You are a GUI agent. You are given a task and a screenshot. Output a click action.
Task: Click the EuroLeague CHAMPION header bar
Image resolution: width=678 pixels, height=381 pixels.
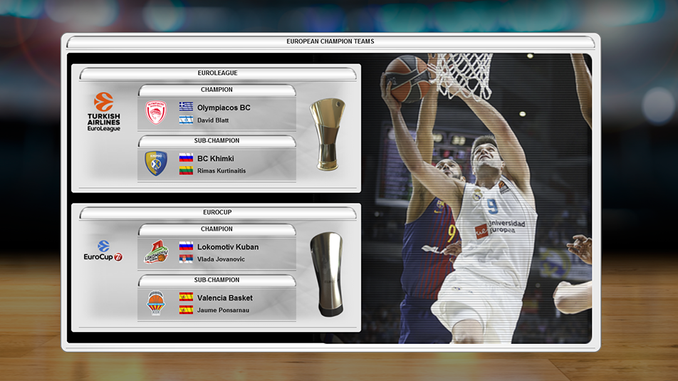217,90
